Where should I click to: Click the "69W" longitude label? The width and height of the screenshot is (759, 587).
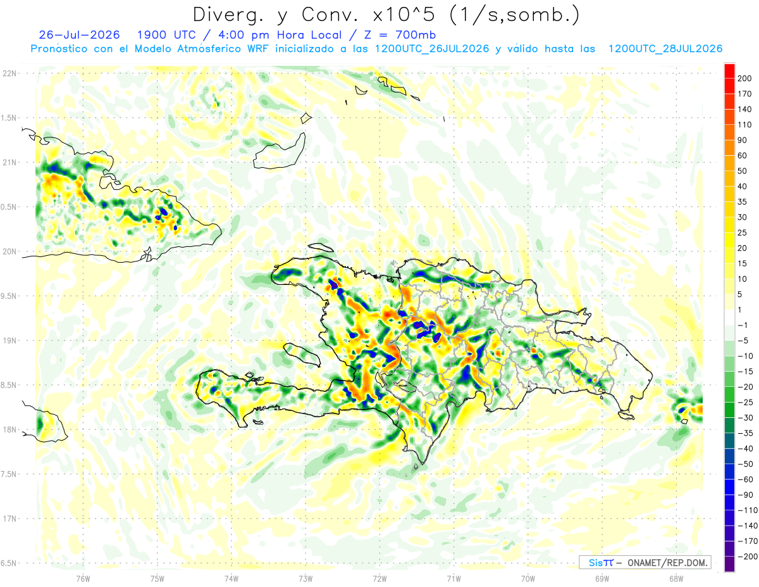click(x=602, y=578)
